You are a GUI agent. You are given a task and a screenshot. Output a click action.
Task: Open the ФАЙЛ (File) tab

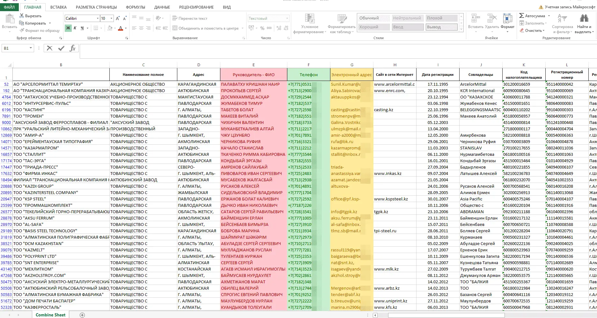point(9,7)
